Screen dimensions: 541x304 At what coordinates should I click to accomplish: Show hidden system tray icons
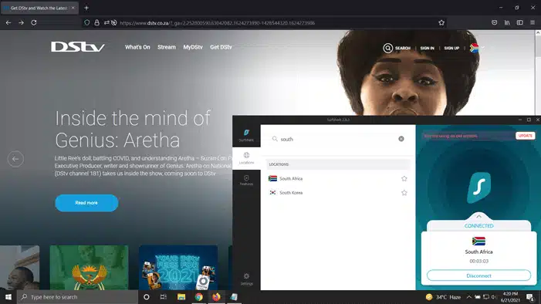[x=469, y=297]
